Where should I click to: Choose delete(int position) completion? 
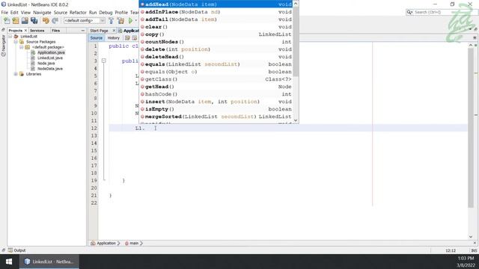click(216, 49)
